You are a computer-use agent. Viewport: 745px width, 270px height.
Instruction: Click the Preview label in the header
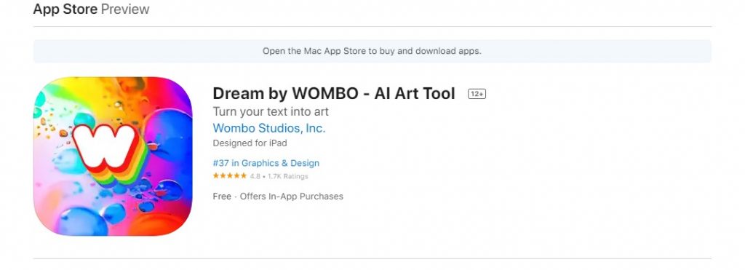pos(125,9)
